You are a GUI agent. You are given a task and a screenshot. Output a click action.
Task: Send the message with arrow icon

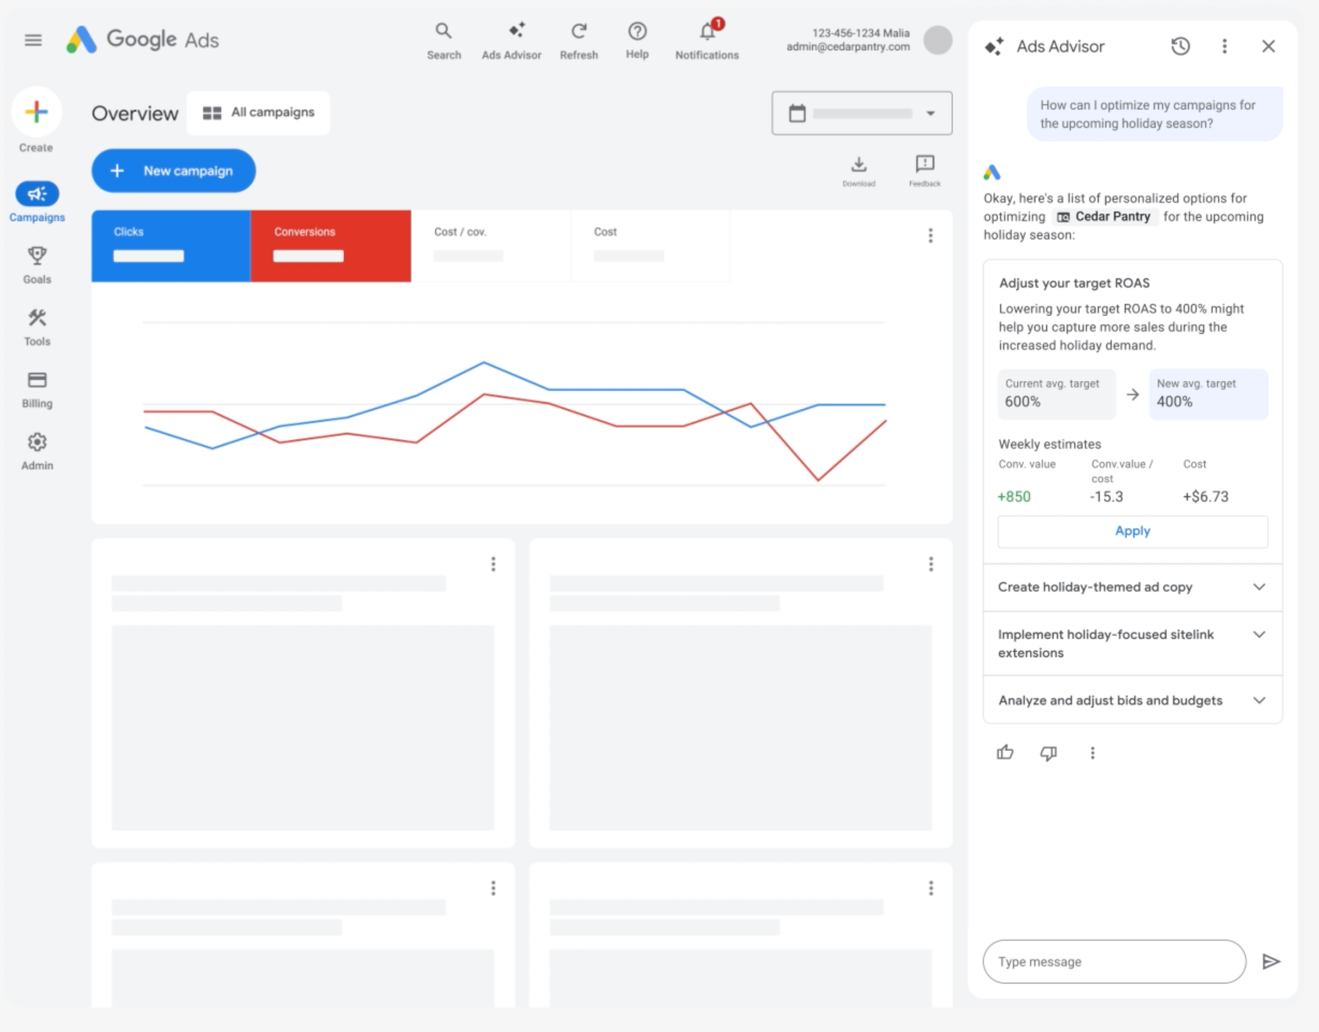coord(1271,961)
